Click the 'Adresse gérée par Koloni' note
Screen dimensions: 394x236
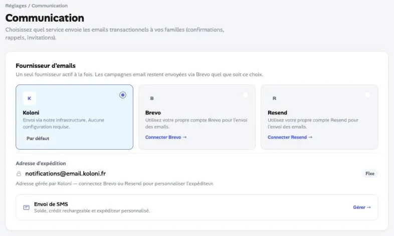115,184
